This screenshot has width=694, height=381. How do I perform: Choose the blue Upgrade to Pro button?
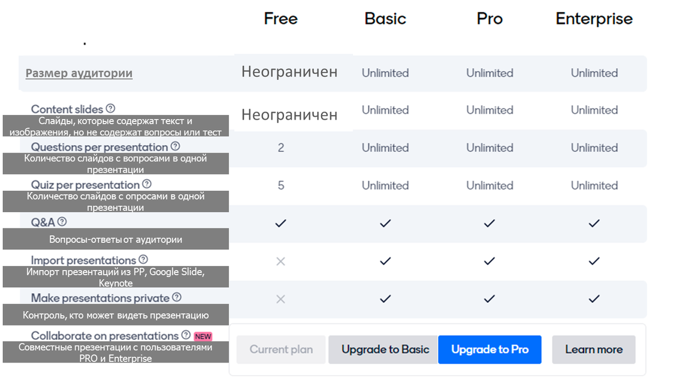tap(490, 349)
